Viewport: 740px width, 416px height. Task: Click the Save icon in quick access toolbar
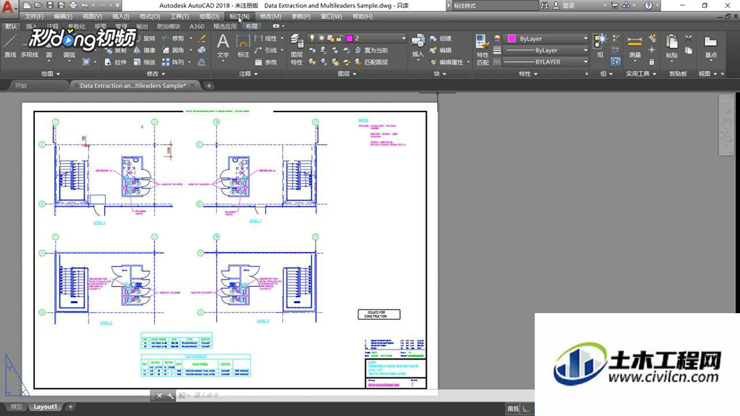pyautogui.click(x=50, y=5)
